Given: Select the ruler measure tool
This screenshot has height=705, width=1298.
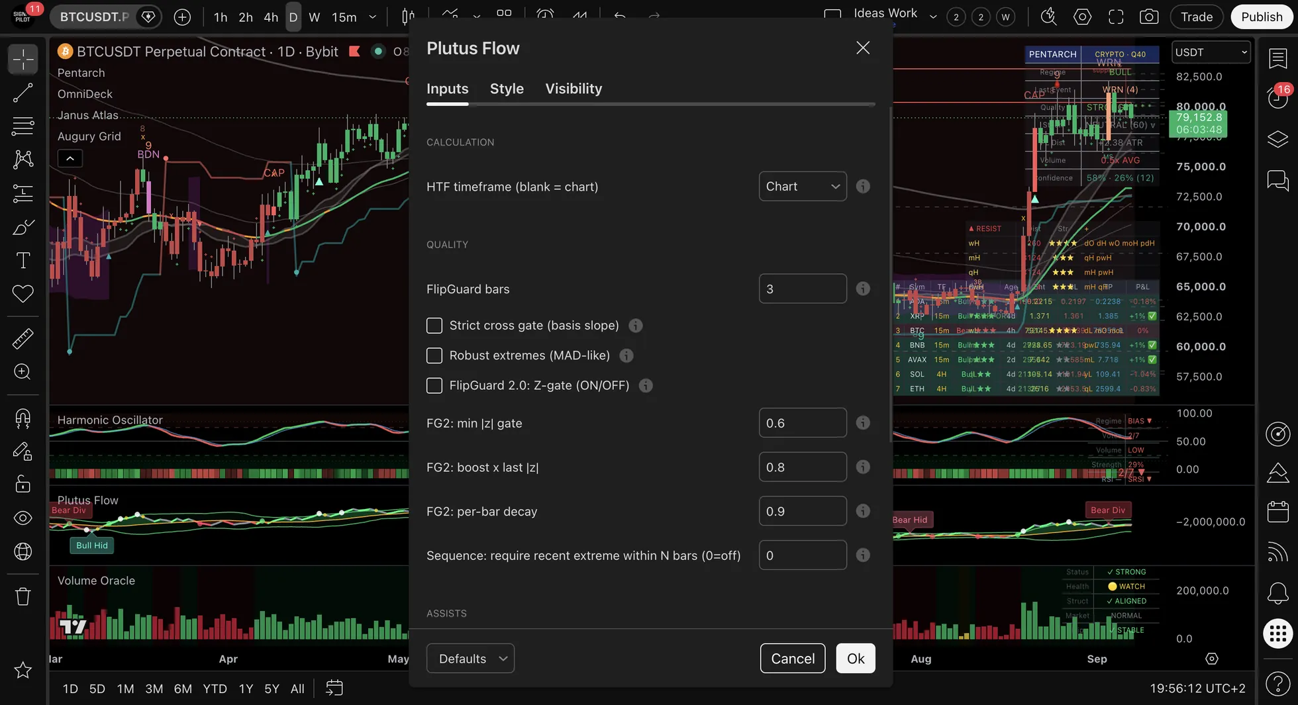Looking at the screenshot, I should point(23,338).
